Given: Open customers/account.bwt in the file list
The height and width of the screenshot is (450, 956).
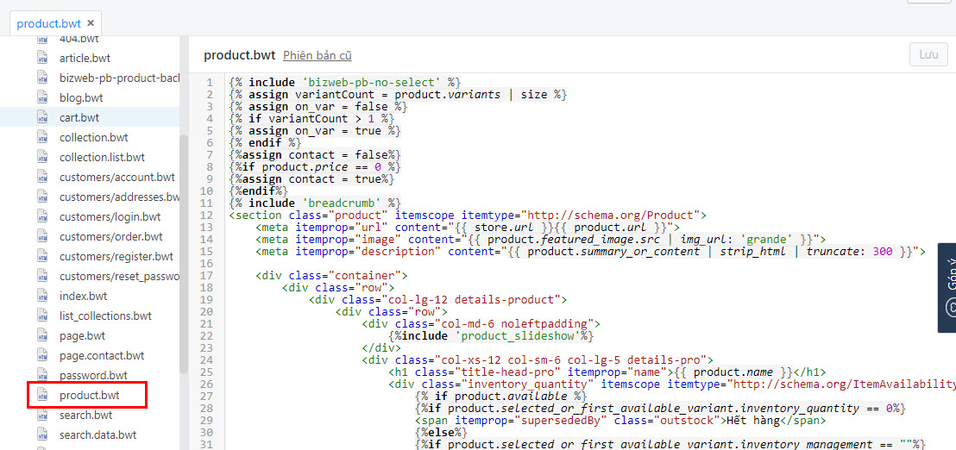Looking at the screenshot, I should coord(116,177).
